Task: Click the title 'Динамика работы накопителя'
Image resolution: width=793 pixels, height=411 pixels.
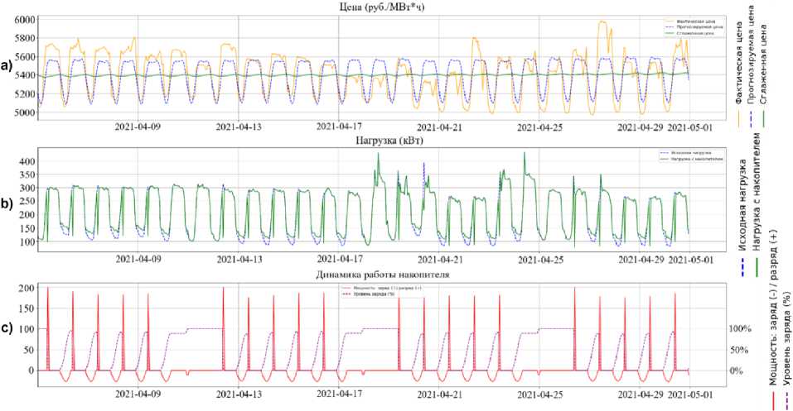Action: tap(382, 275)
